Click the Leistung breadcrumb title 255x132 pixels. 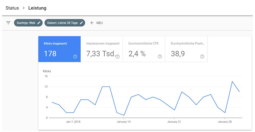point(37,8)
